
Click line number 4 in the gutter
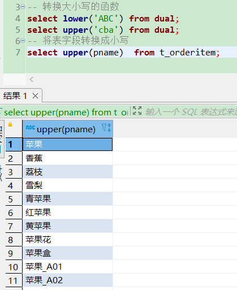coord(18,19)
